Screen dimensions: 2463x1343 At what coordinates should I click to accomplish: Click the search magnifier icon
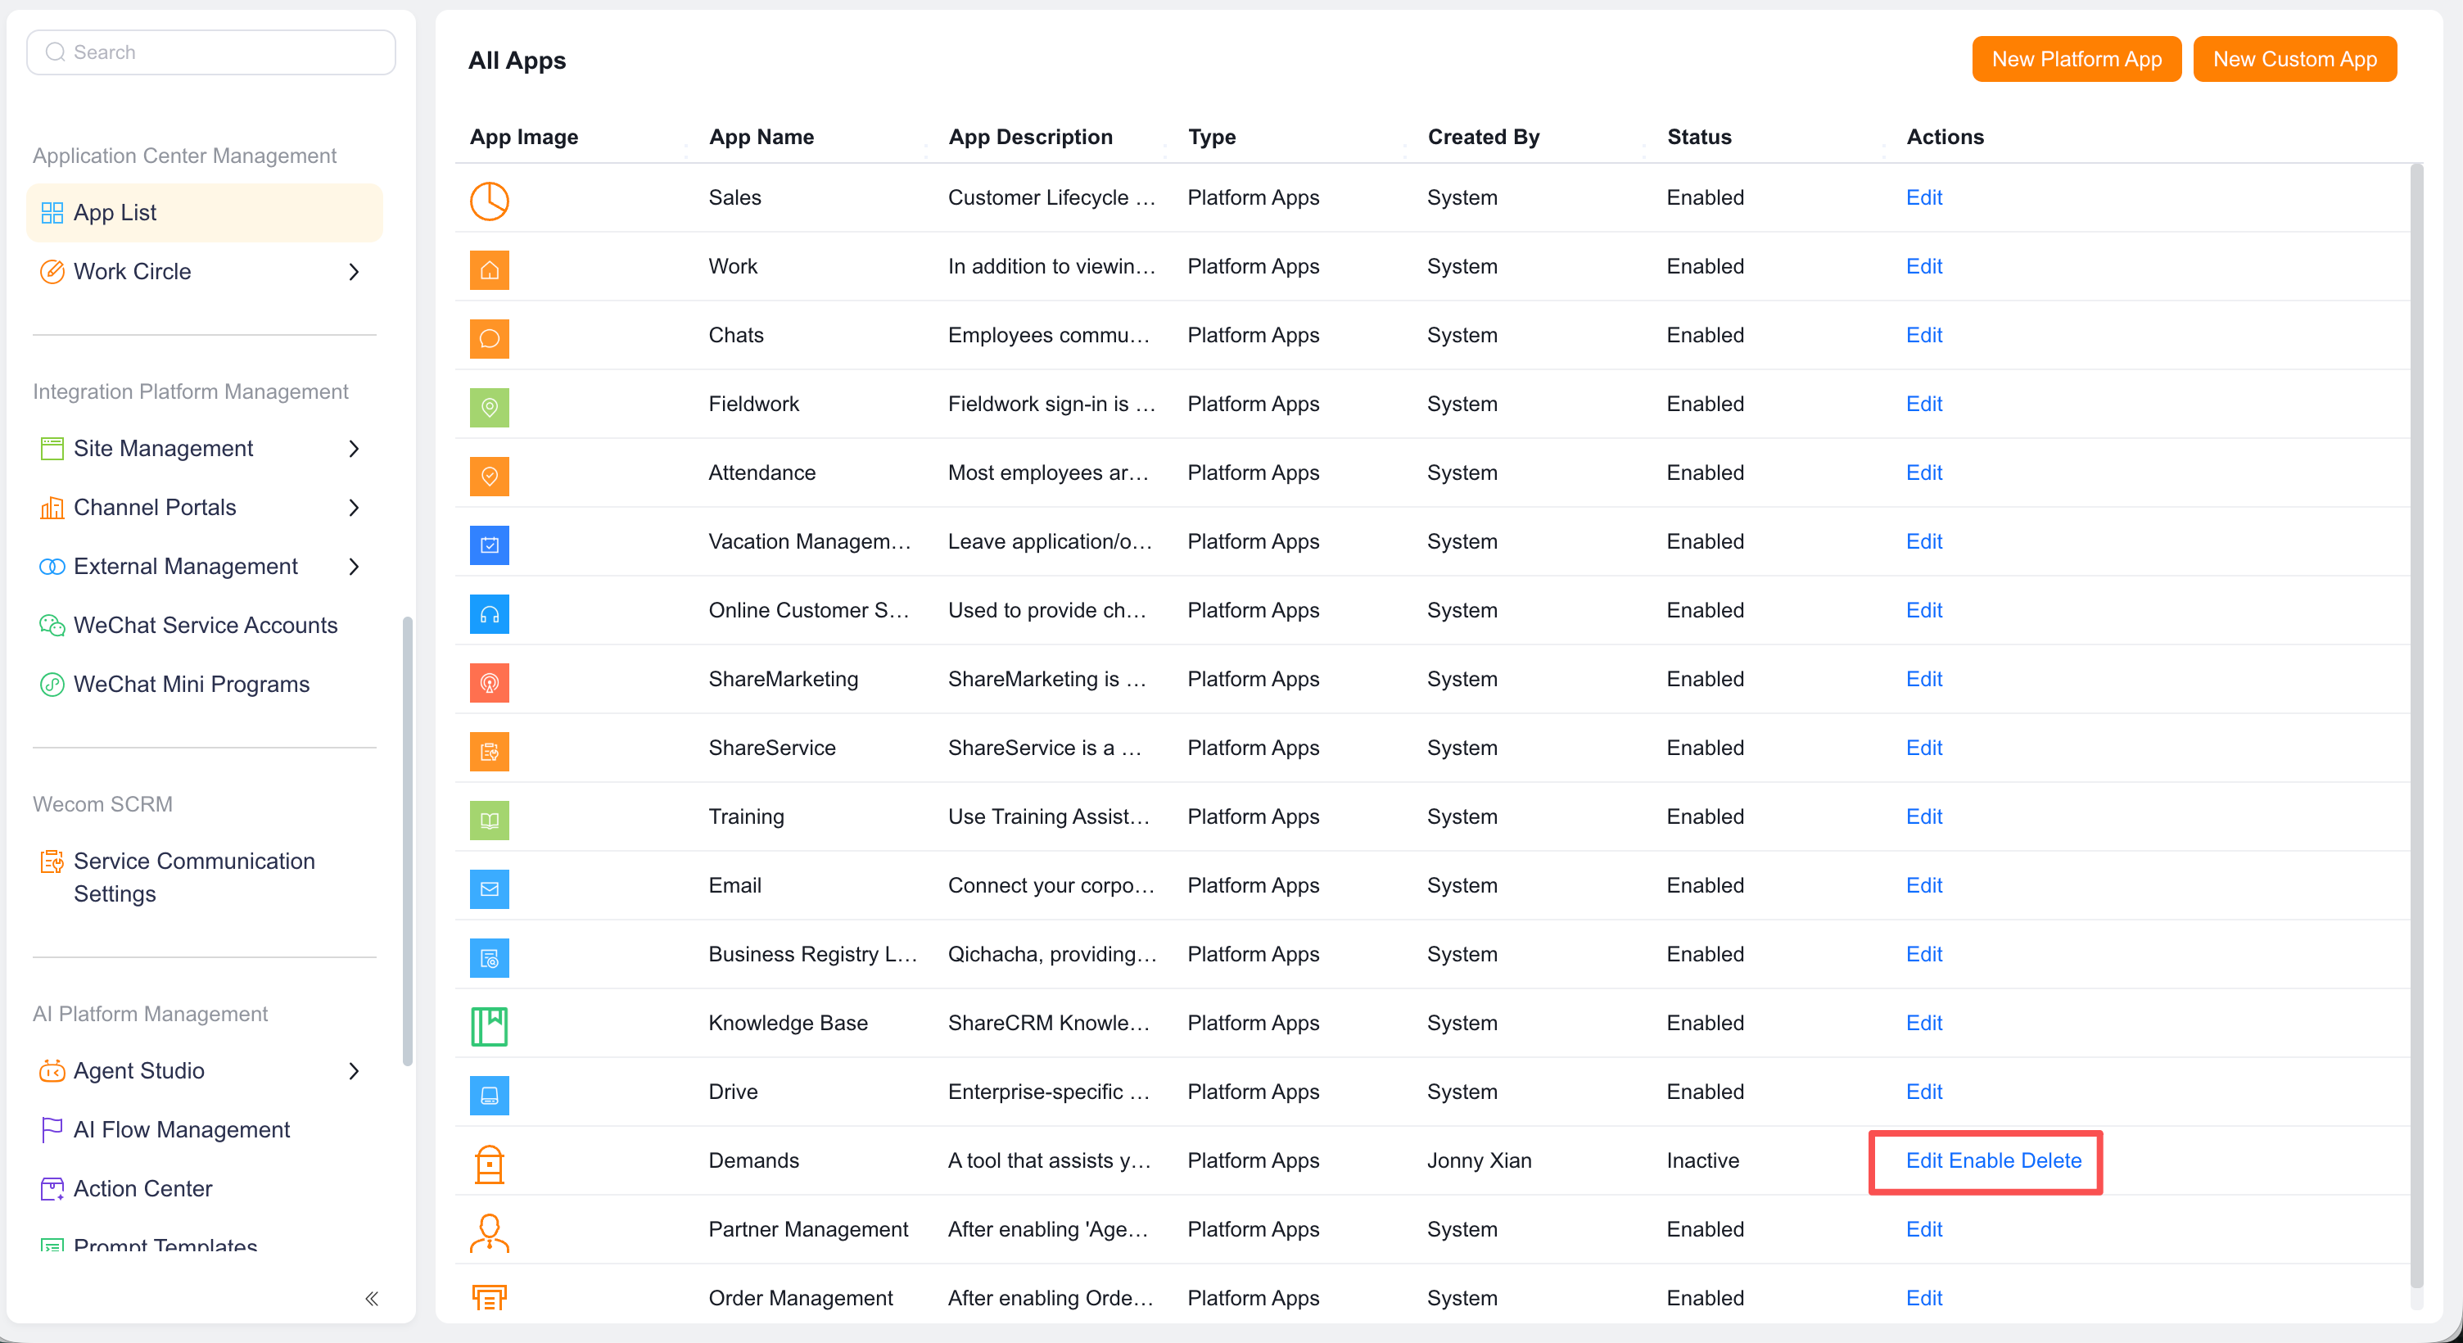pyautogui.click(x=56, y=52)
